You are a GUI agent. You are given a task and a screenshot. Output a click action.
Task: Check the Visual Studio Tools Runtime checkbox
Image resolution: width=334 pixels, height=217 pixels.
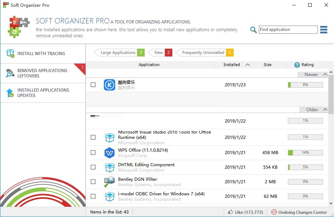point(93,137)
